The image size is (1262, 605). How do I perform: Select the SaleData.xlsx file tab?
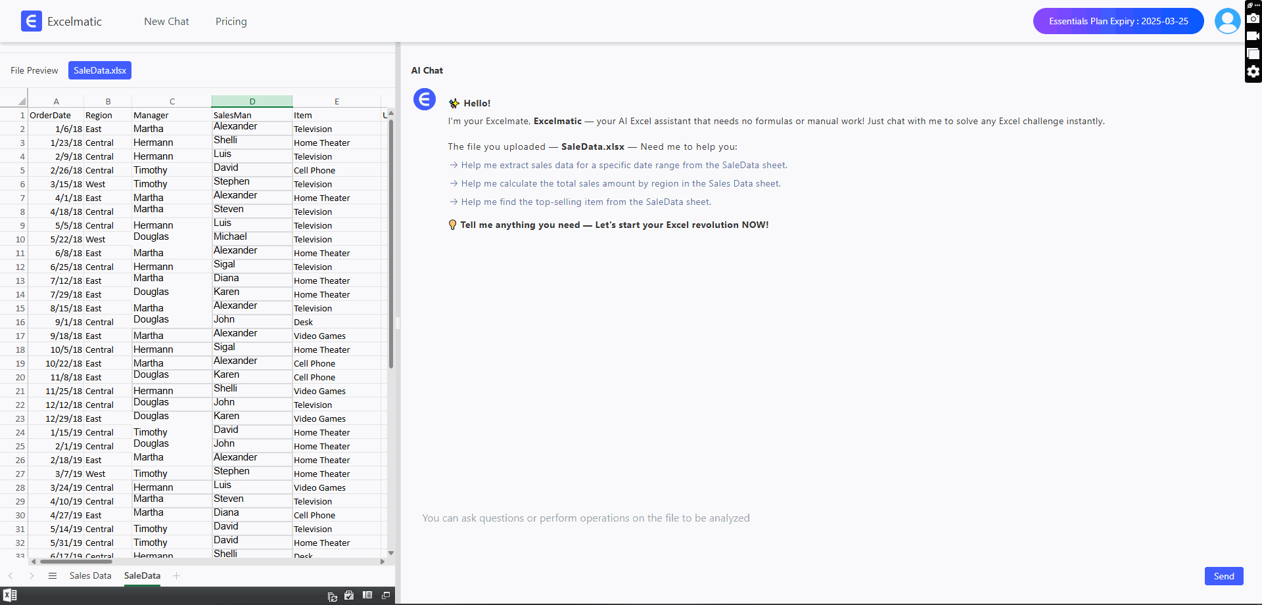100,70
